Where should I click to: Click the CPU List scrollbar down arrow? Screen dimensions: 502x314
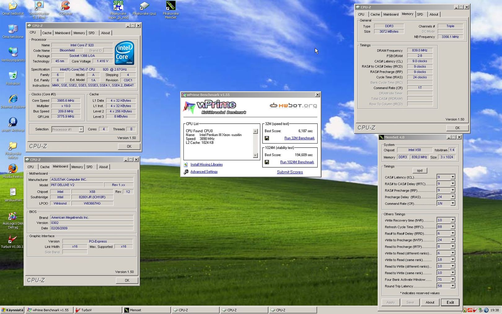(x=255, y=155)
